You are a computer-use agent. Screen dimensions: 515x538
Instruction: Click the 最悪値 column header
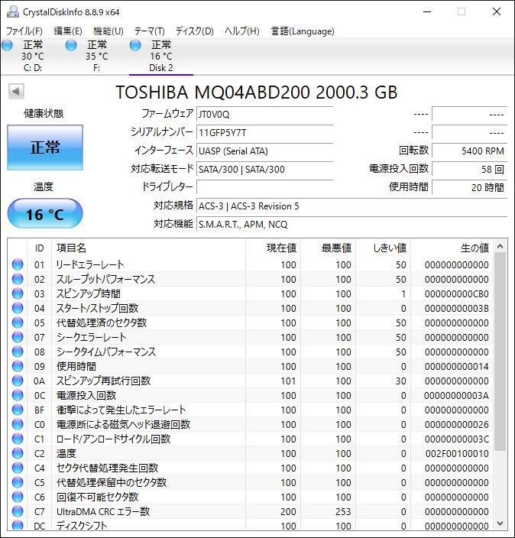coord(329,248)
